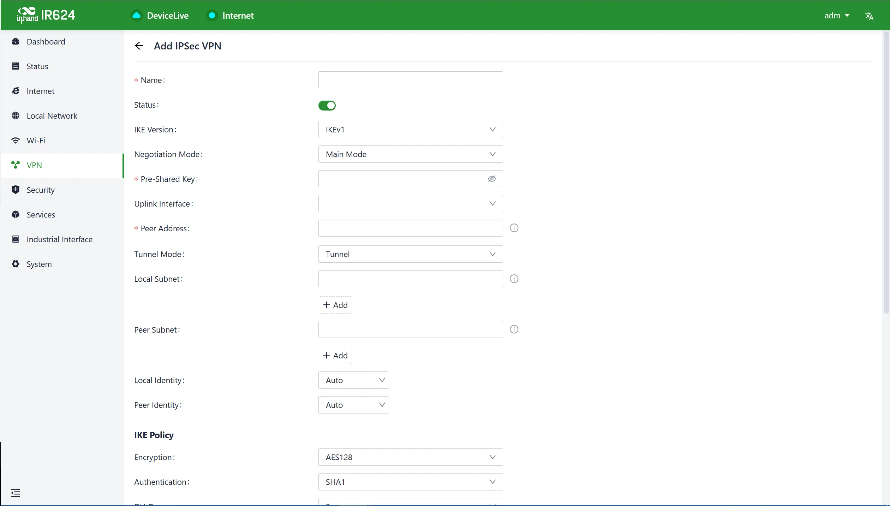The height and width of the screenshot is (506, 890).
Task: Show the Pre-Shared Key via eye icon
Action: 492,179
